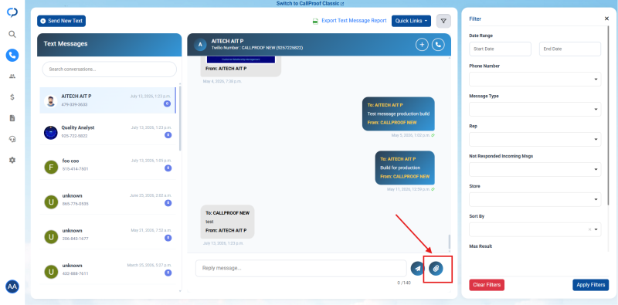Open the foo coo conversation
Image resolution: width=618 pixels, height=305 pixels.
tap(107, 165)
